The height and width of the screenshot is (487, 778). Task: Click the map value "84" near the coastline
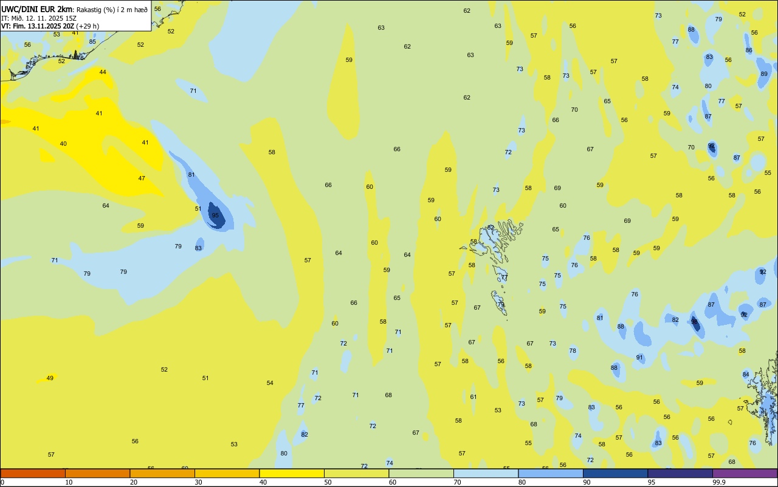(x=746, y=375)
